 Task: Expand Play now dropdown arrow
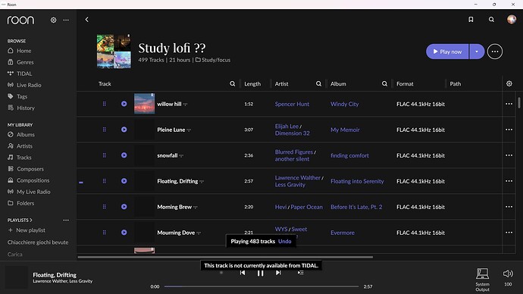click(477, 52)
